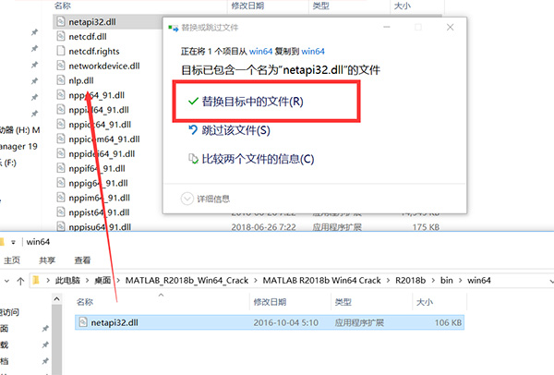Select networkdevice.dll file row
554x375 pixels.
tap(104, 67)
